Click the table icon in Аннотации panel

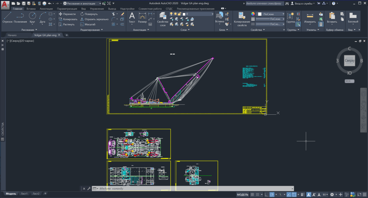tap(150, 24)
